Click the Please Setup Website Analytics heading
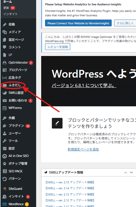 (83, 4)
